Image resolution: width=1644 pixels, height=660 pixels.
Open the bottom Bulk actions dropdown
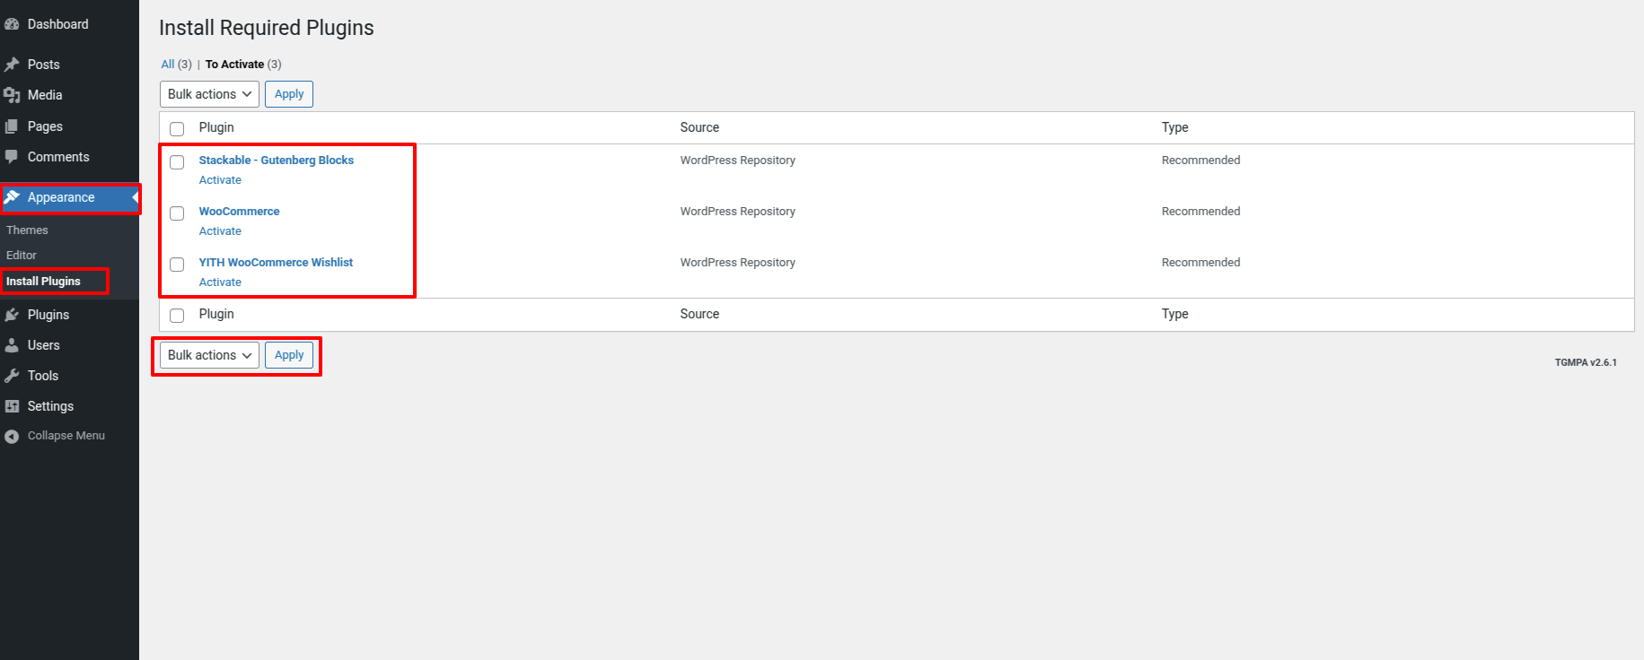(209, 355)
